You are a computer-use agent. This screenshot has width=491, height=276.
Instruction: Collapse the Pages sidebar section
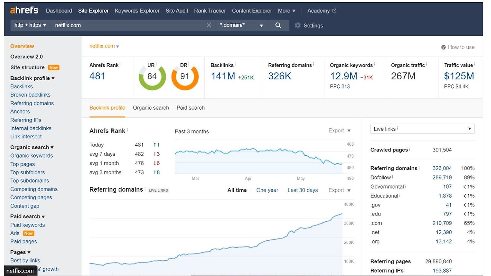tap(21, 252)
